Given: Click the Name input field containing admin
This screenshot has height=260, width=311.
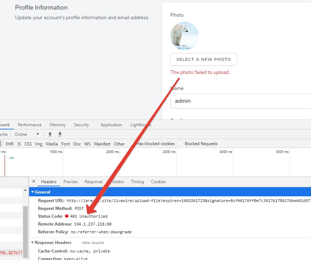Looking at the screenshot, I should click(x=241, y=101).
